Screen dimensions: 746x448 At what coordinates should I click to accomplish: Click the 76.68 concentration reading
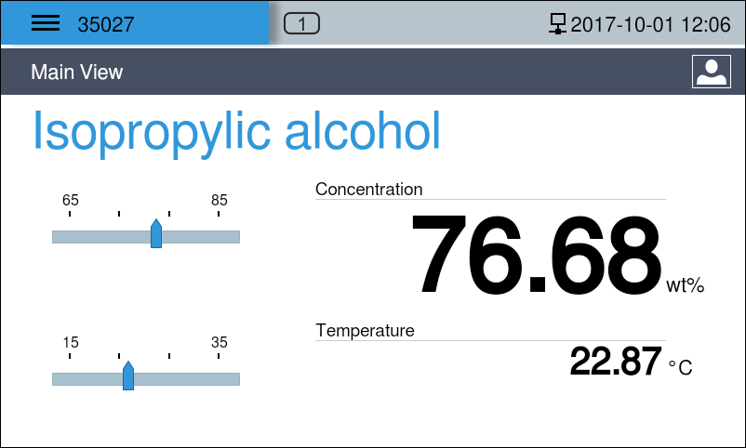(x=535, y=255)
